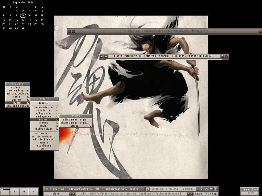Select the circled day 9 in the calendar

point(23,16)
